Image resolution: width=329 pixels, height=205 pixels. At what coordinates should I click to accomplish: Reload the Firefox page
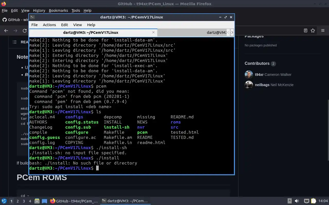pyautogui.click(x=25, y=30)
